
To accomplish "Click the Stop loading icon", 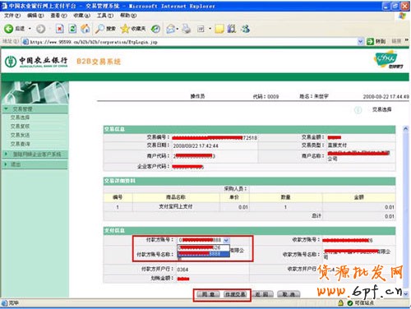I will click(59, 29).
